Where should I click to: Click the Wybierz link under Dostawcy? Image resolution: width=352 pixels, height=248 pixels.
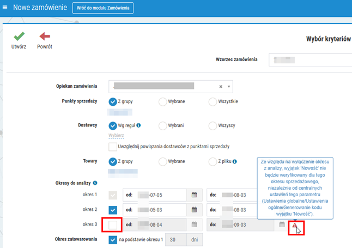coord(116,136)
